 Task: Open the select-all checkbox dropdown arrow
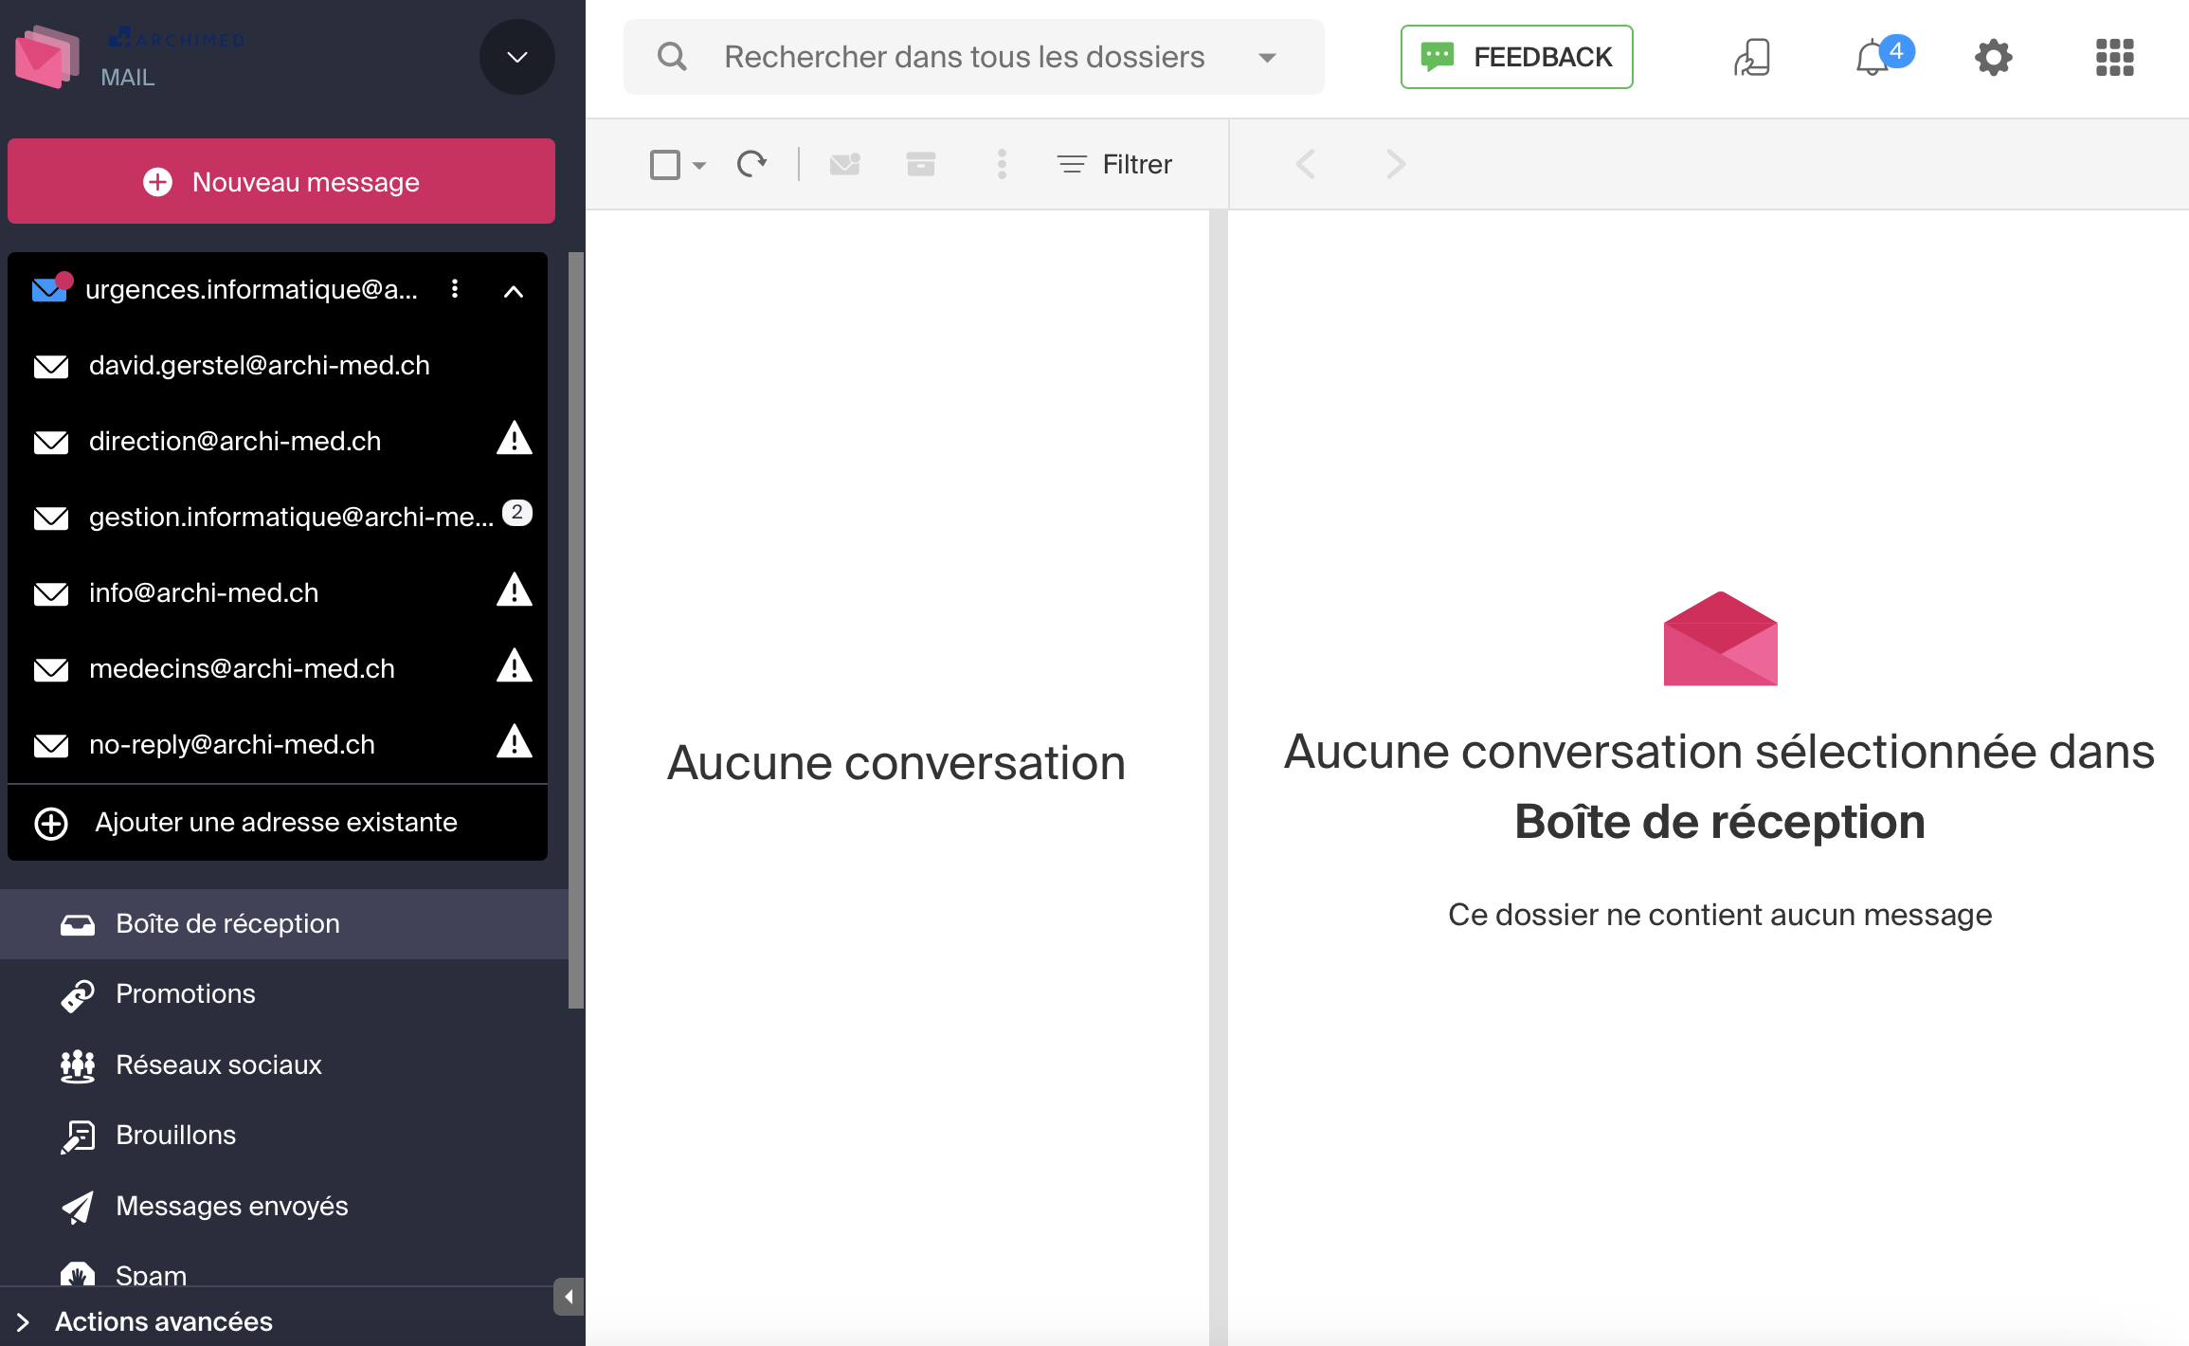pyautogui.click(x=699, y=165)
